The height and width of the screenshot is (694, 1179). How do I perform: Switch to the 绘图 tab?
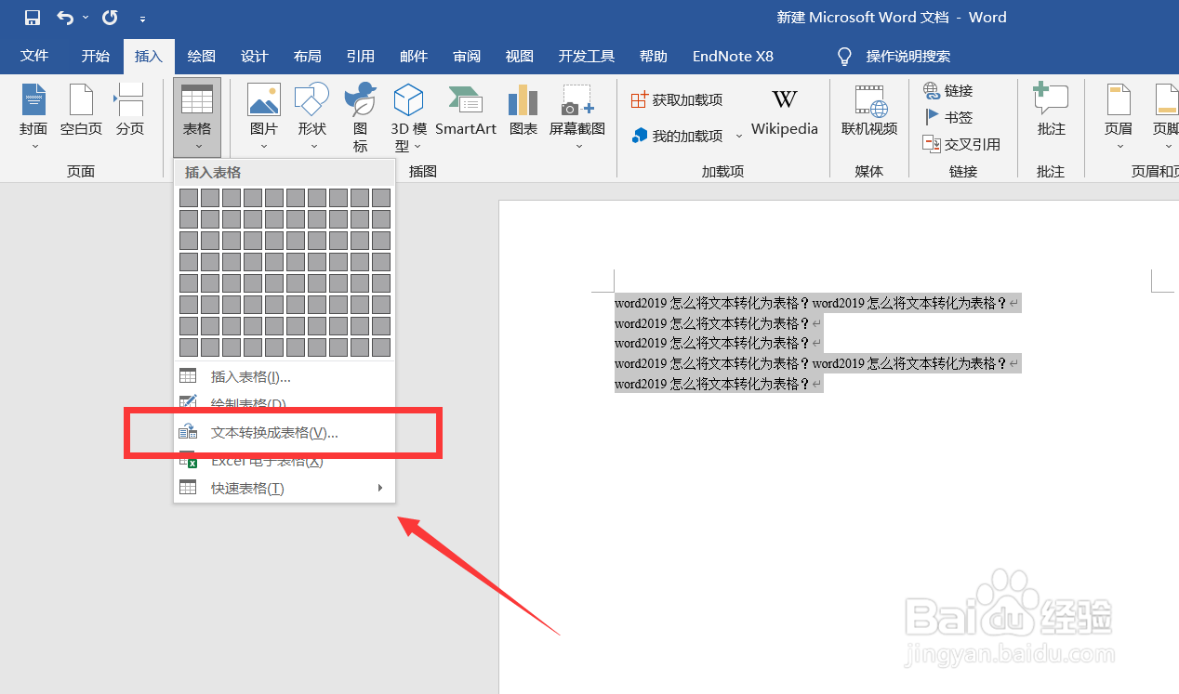pos(201,56)
